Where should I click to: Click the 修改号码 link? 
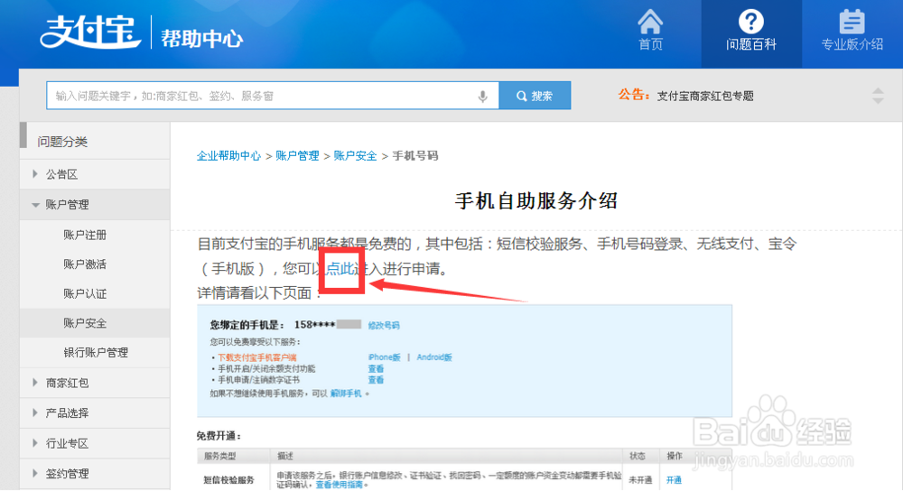pos(384,325)
